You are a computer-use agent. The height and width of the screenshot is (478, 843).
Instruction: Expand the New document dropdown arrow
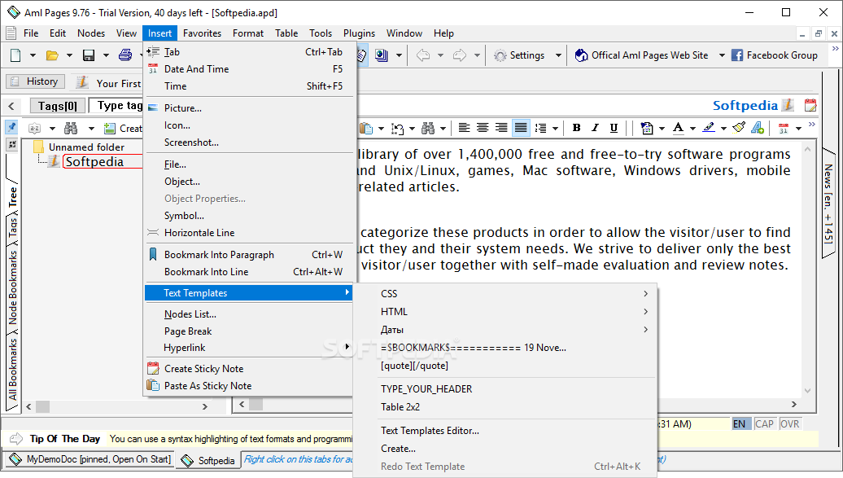(x=33, y=55)
